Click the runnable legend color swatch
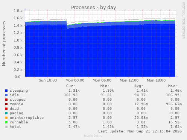Image resolution: width=187 pixels, height=140 pixels. click(6, 122)
